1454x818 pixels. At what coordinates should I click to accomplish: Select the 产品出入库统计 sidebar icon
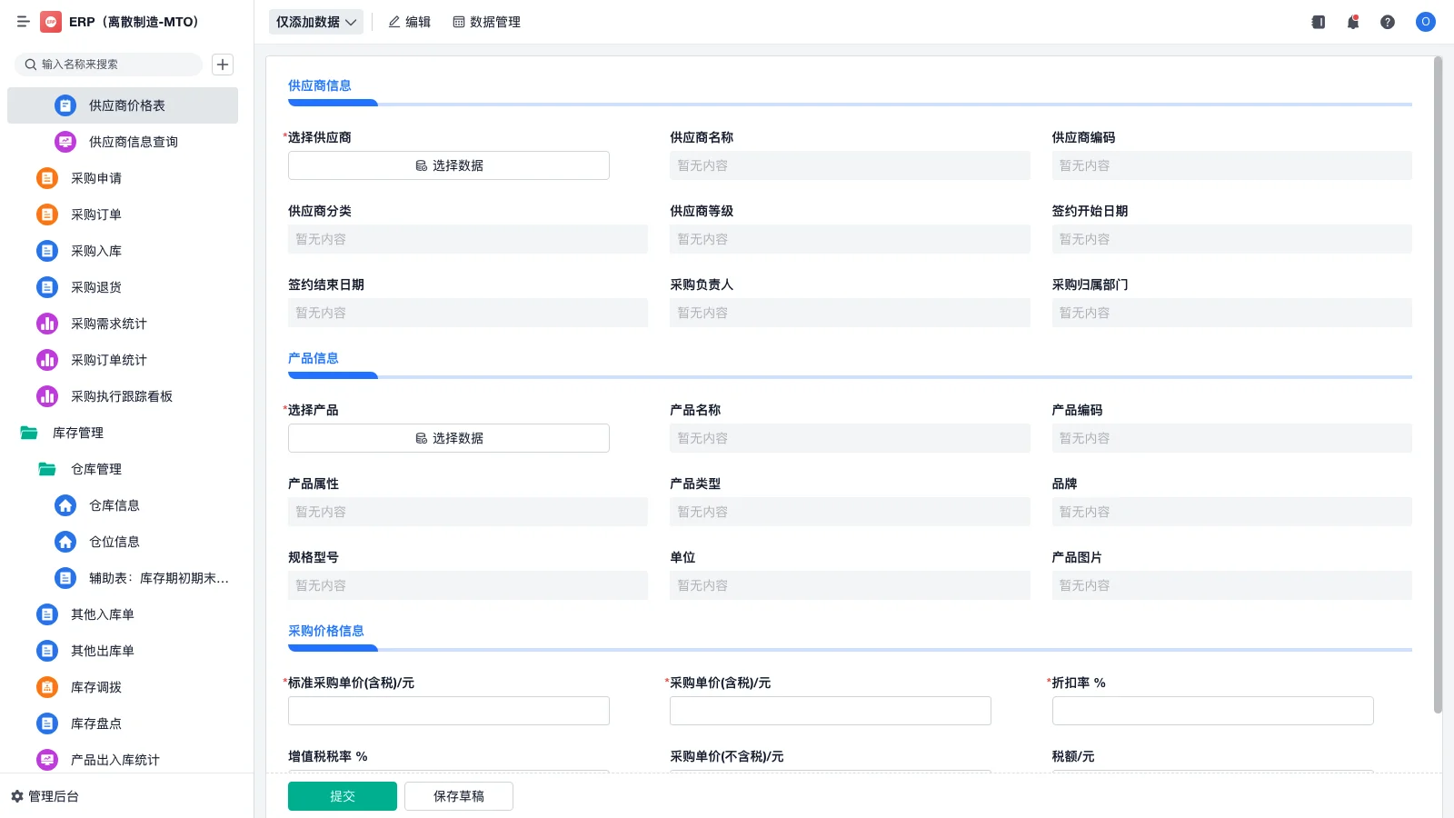point(46,760)
